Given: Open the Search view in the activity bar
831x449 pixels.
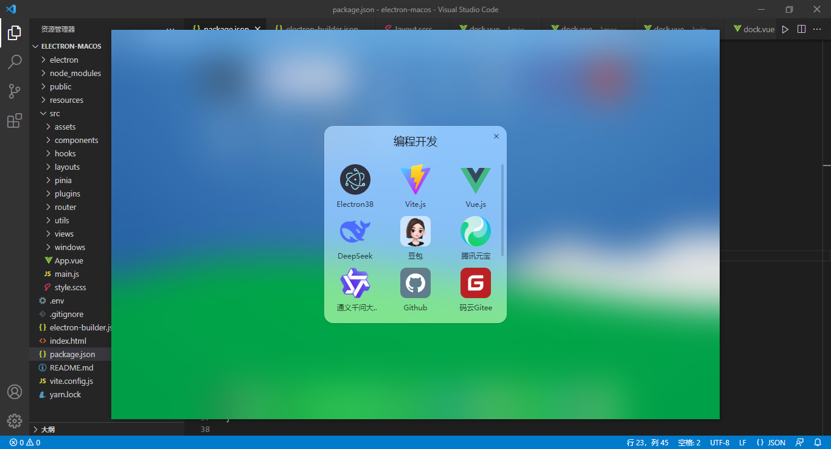Looking at the screenshot, I should (x=15, y=62).
